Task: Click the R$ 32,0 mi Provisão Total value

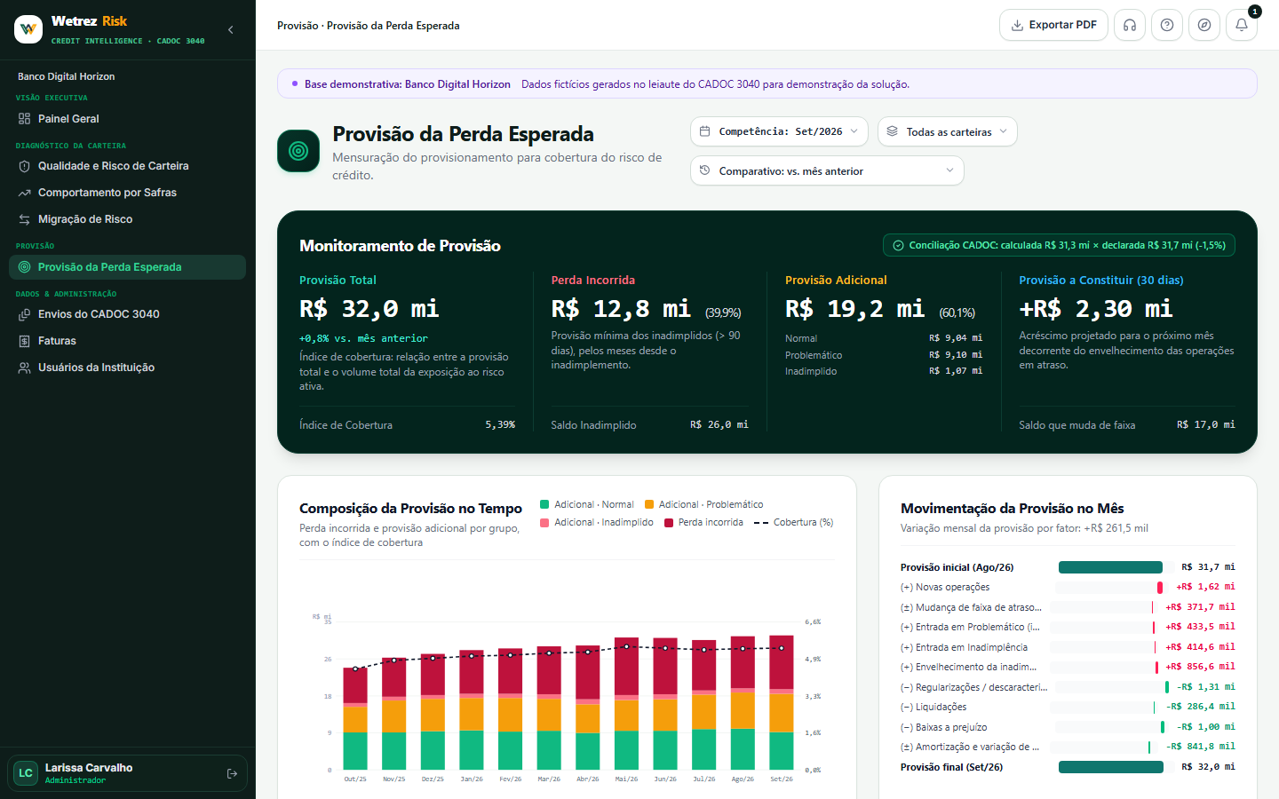Action: point(369,309)
